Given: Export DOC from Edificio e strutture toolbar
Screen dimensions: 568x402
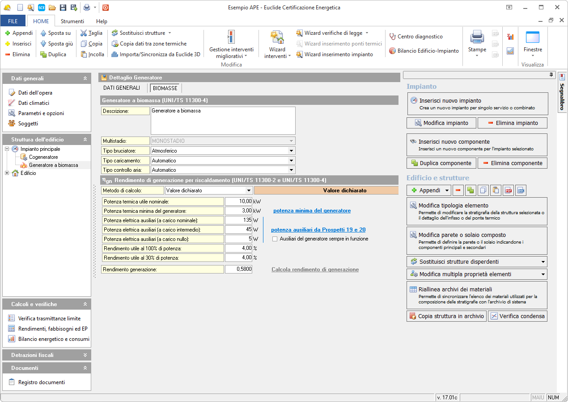Looking at the screenshot, I should (521, 191).
